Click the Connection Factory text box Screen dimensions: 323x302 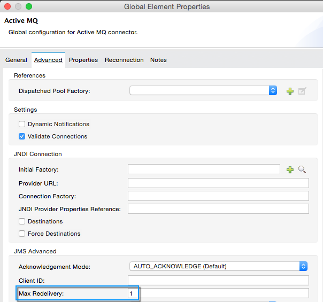218,196
